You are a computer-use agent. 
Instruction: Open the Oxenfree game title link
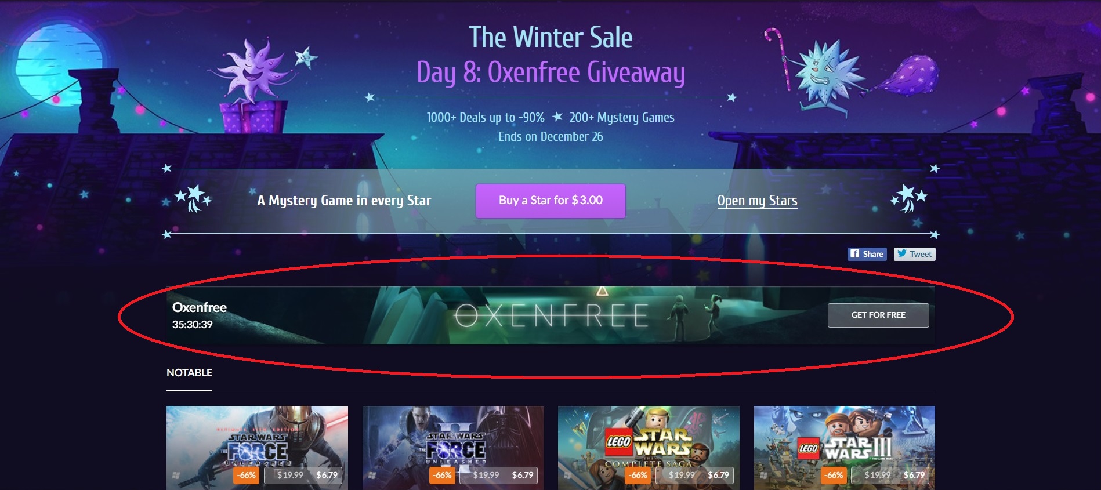[200, 307]
